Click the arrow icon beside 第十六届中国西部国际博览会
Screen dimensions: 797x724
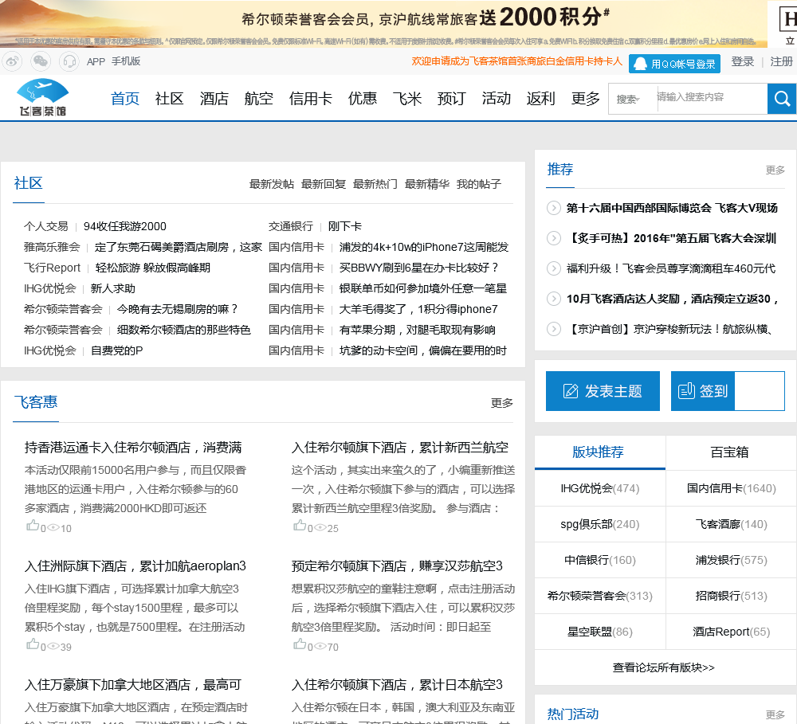(x=554, y=208)
